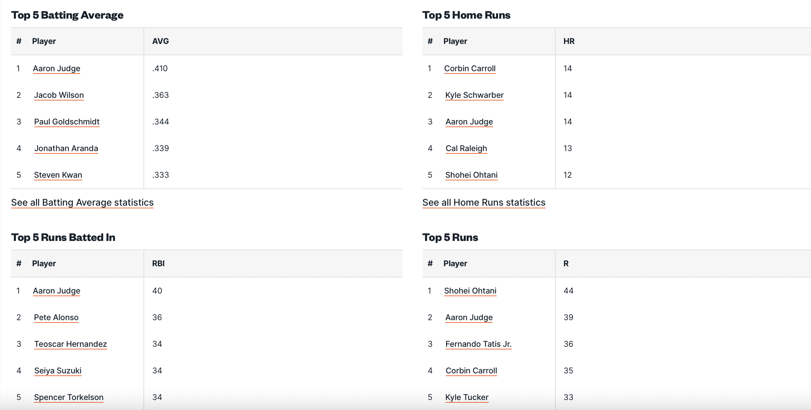Open Aaron Judge in Batting Average table
This screenshot has height=410, width=811.
coord(57,69)
